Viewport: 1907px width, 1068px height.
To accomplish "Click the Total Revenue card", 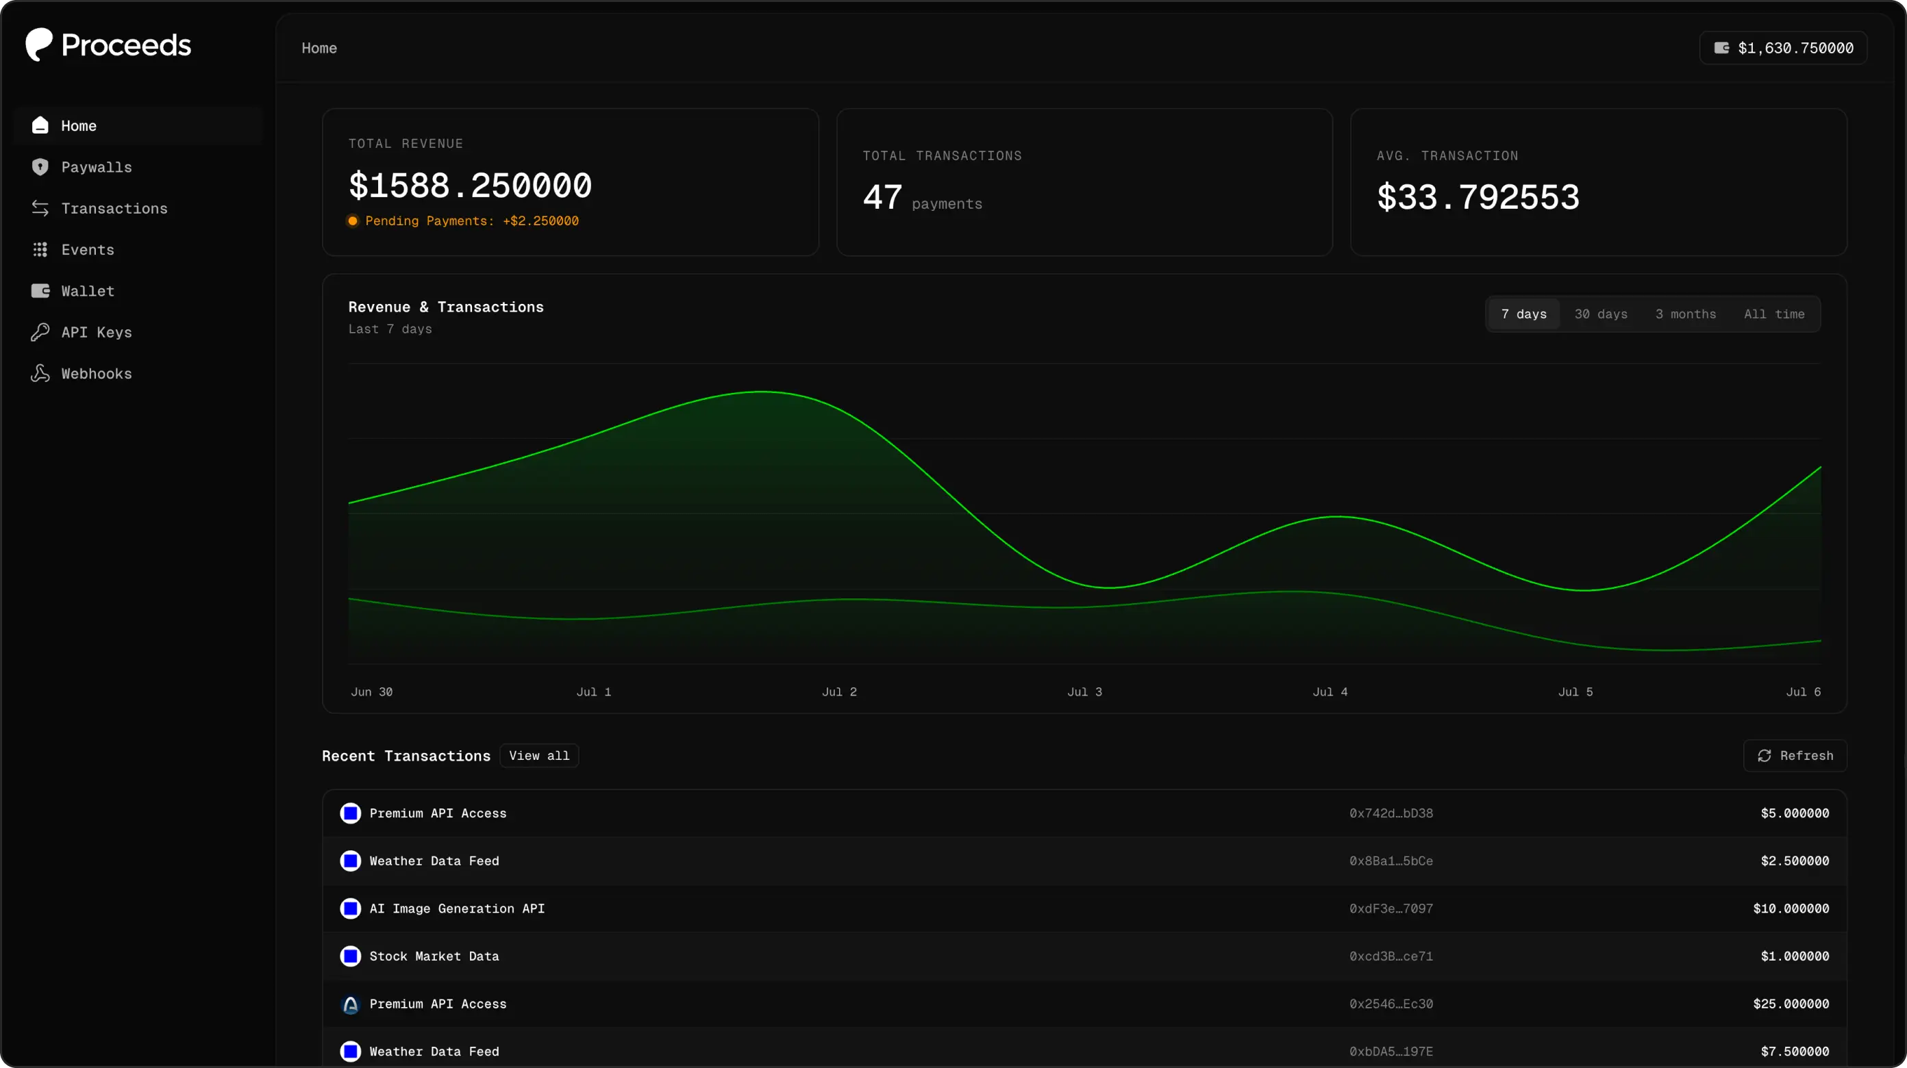I will [570, 182].
